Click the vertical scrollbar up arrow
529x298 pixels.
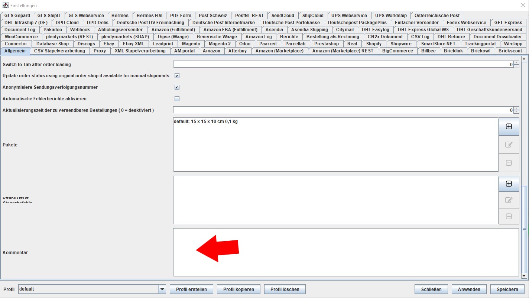pos(524,59)
